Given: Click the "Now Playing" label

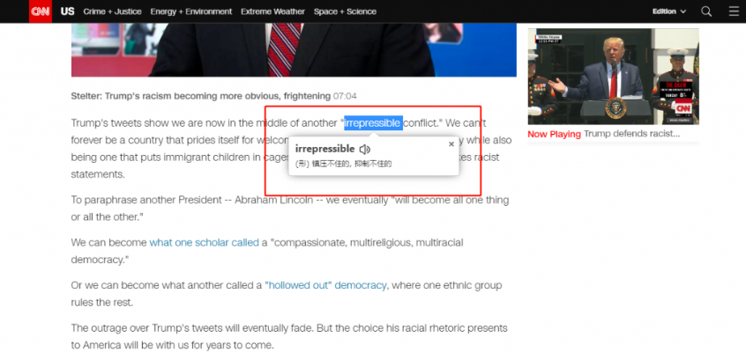Looking at the screenshot, I should (x=554, y=134).
